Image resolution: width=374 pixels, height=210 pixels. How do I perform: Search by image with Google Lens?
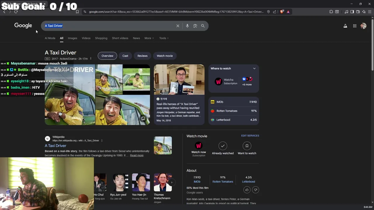[x=195, y=26]
